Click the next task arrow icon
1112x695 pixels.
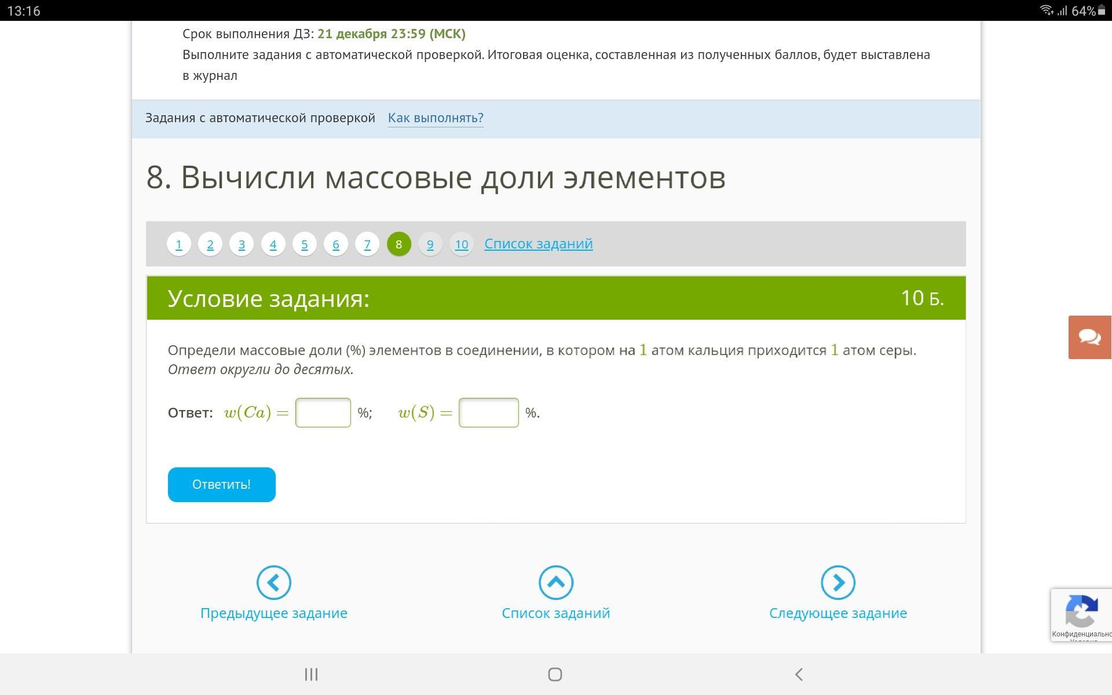pos(837,582)
